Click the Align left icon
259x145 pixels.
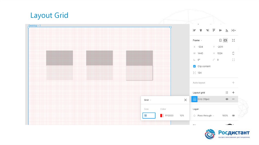click(x=194, y=30)
